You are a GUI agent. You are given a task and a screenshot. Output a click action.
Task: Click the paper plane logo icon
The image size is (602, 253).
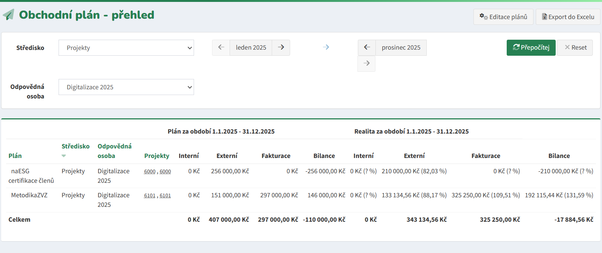pos(8,15)
